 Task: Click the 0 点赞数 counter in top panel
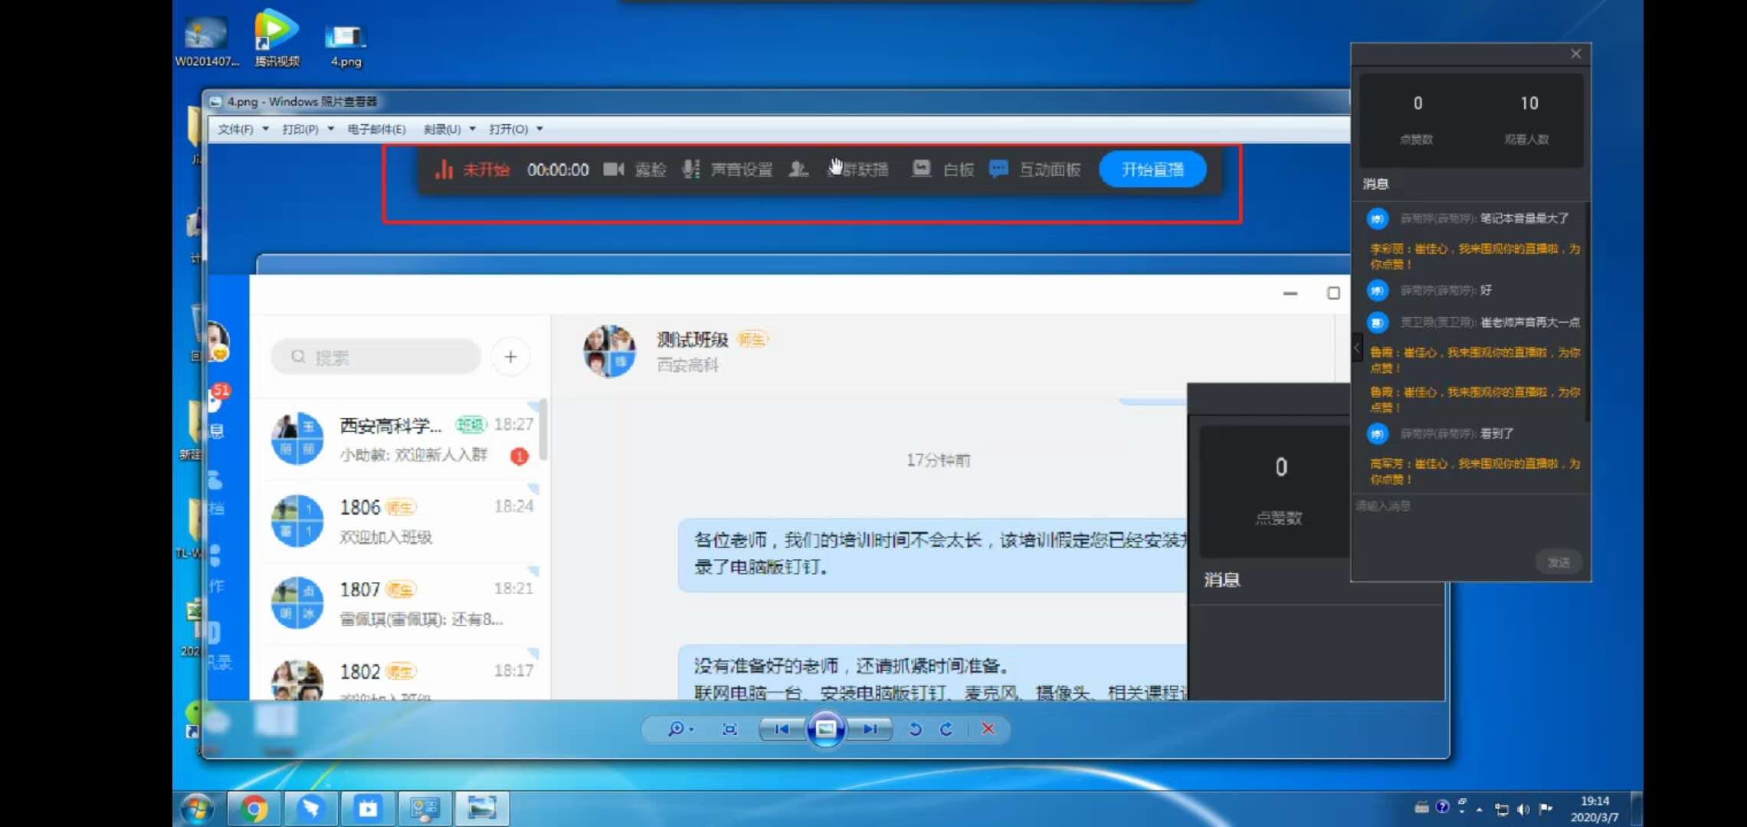click(1417, 119)
